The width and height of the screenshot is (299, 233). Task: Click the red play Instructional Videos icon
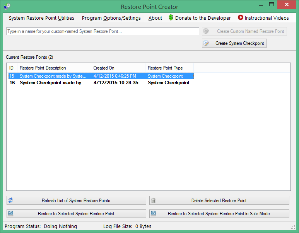pos(241,18)
